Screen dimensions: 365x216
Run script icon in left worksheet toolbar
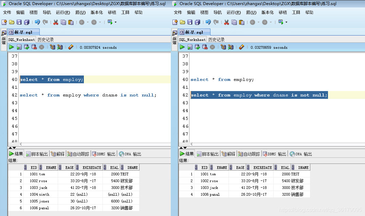pyautogui.click(x=19, y=47)
